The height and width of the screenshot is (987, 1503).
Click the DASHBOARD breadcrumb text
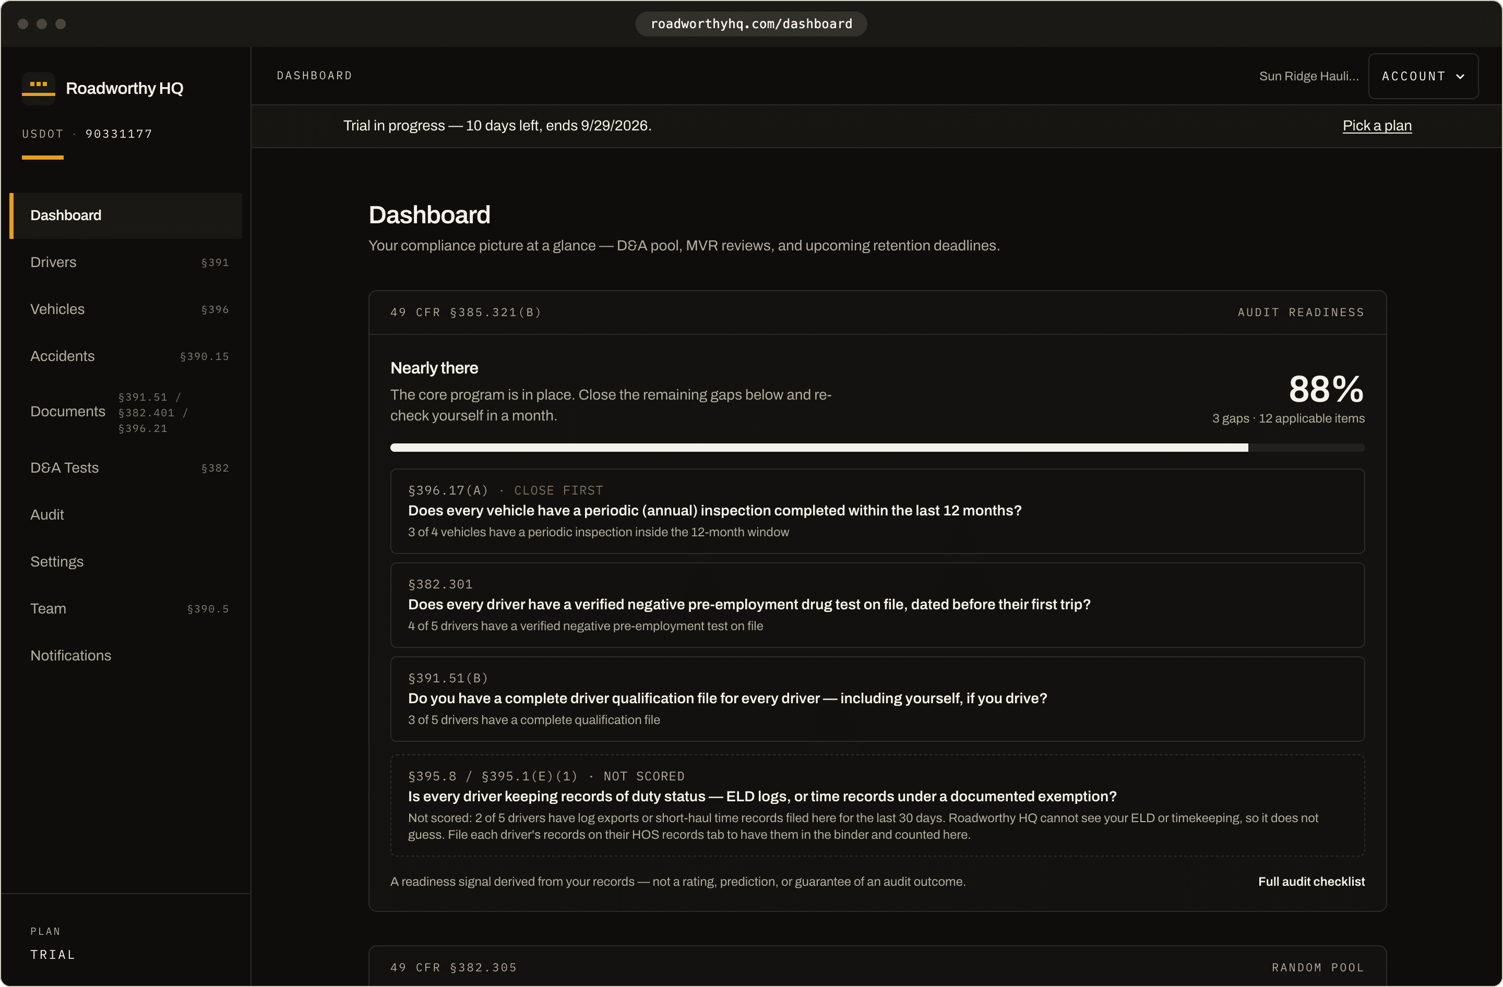[x=315, y=76]
